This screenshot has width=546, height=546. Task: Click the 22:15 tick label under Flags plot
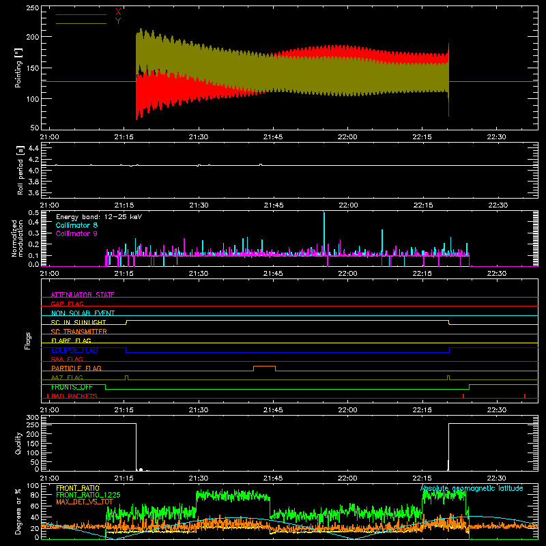point(422,410)
